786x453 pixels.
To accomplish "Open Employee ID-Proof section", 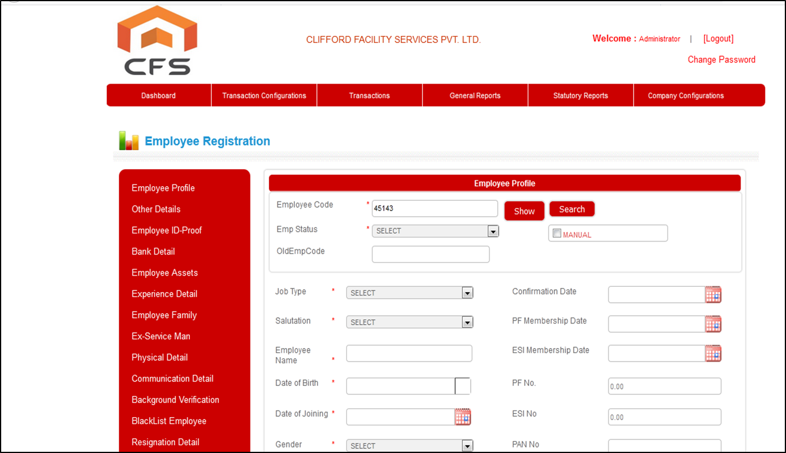I will pyautogui.click(x=167, y=230).
